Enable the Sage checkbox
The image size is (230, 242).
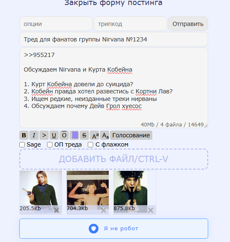[x=22, y=145]
